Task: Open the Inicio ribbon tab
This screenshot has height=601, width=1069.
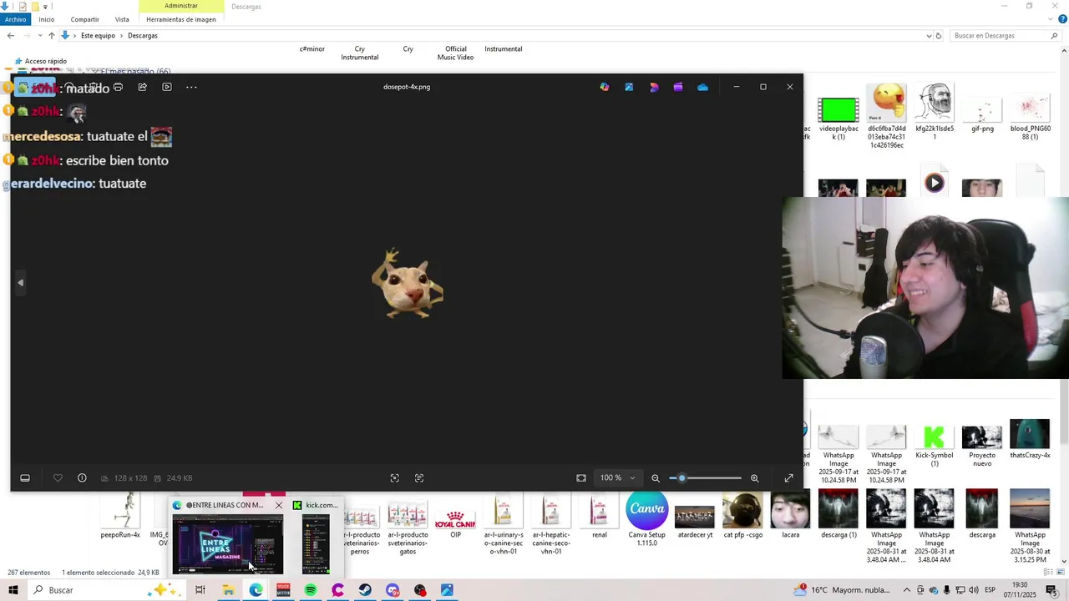Action: (x=47, y=19)
